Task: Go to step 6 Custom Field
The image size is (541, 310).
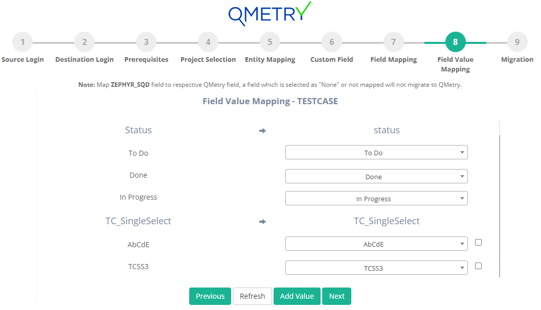Action: point(331,42)
